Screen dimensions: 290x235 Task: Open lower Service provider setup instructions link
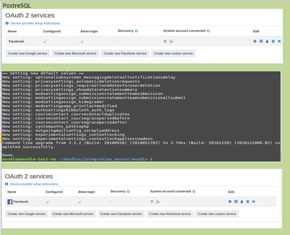pyautogui.click(x=34, y=184)
